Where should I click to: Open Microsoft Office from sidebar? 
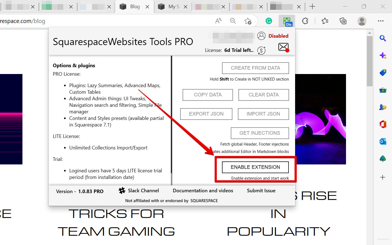(x=383, y=124)
